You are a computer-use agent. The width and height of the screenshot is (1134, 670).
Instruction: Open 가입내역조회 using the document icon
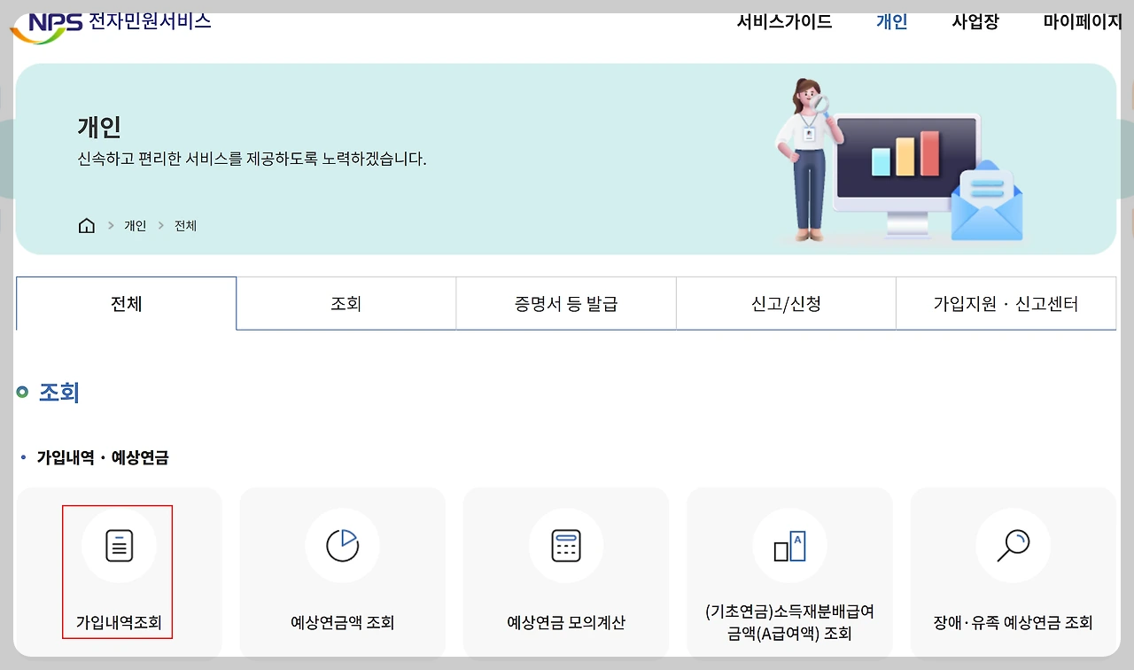point(118,545)
